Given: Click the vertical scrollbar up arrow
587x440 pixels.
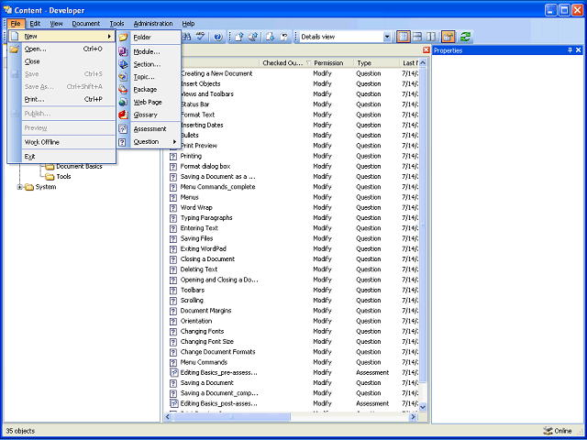Looking at the screenshot, I should pyautogui.click(x=423, y=63).
